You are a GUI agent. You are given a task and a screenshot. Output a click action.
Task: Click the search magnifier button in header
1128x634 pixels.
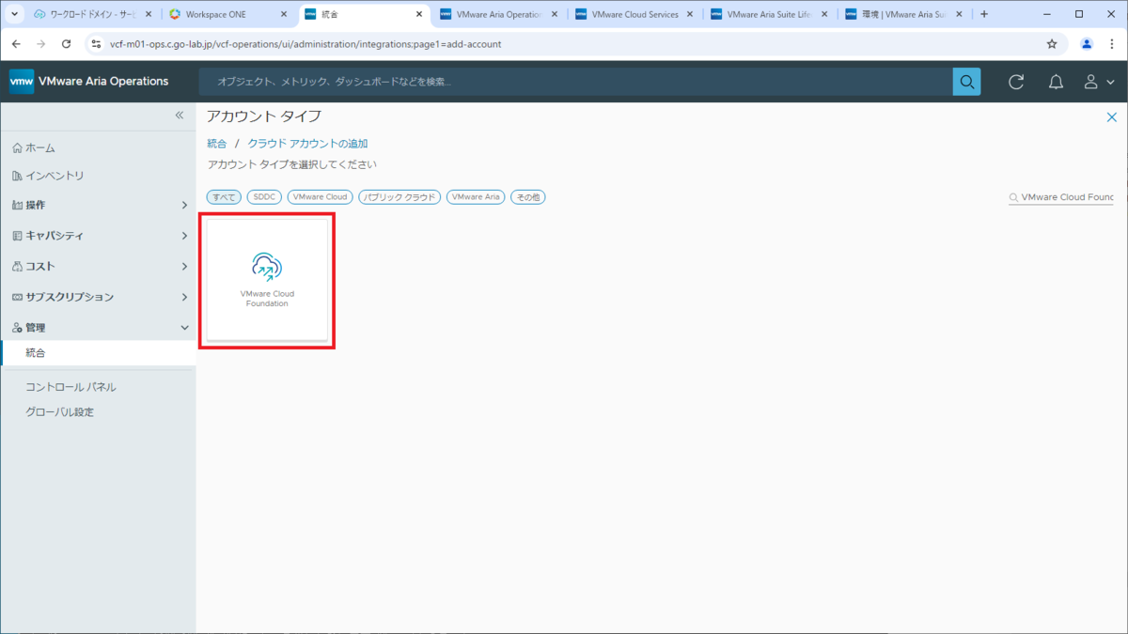pos(966,82)
